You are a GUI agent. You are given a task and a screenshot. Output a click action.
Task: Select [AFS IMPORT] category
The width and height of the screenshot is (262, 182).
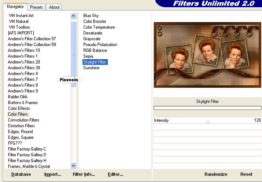[x=21, y=33]
